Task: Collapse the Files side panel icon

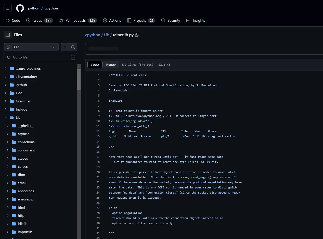Action: pos(8,35)
